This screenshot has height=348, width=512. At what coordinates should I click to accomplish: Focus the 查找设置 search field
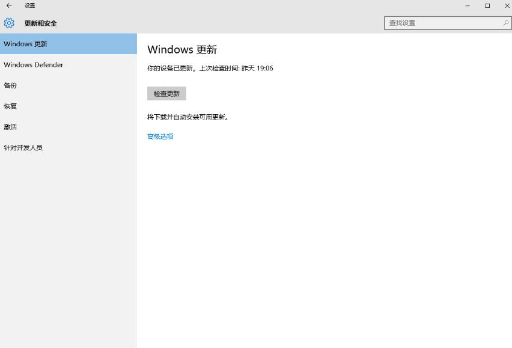448,23
